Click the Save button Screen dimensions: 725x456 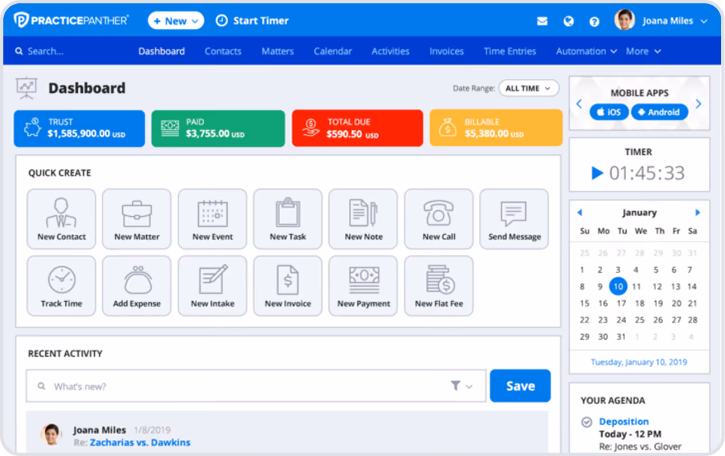pos(520,386)
